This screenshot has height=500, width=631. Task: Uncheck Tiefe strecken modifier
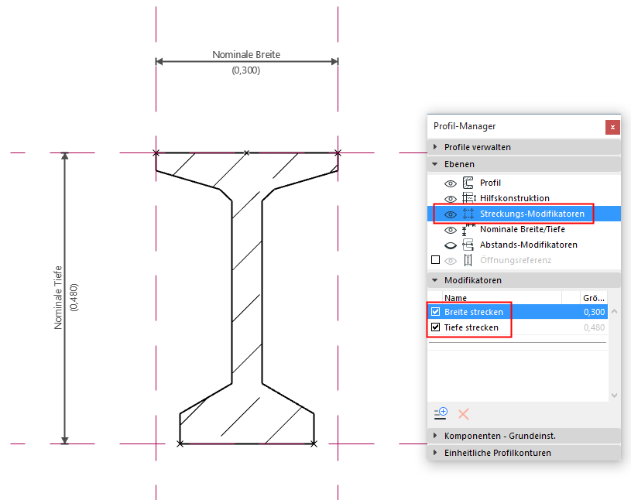pyautogui.click(x=435, y=327)
